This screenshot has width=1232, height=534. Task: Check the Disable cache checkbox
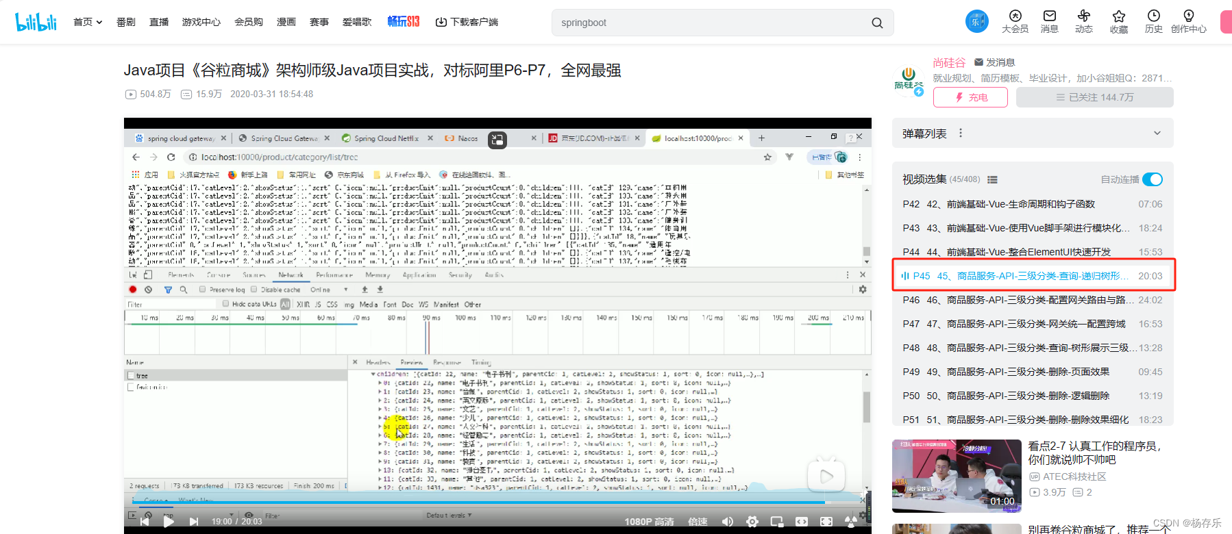tap(254, 290)
